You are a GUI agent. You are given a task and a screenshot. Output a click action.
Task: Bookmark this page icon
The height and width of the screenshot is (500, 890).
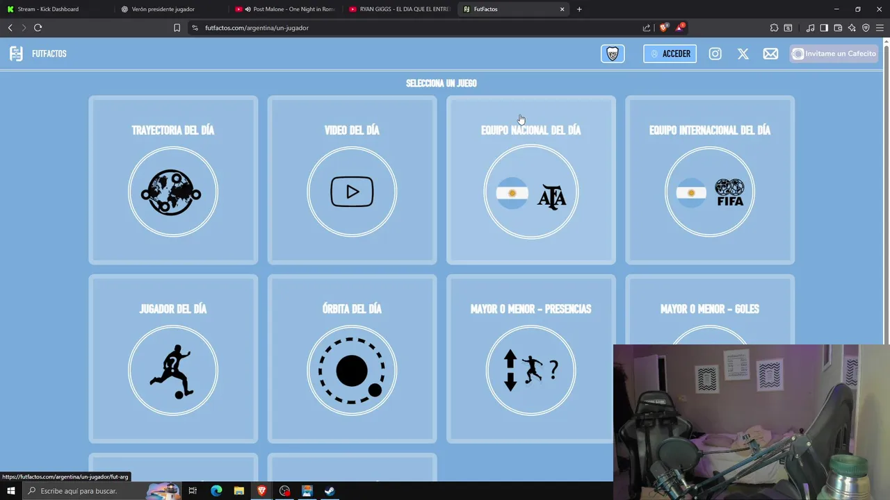(177, 28)
